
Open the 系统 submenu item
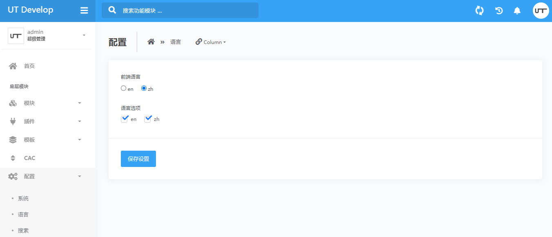23,199
